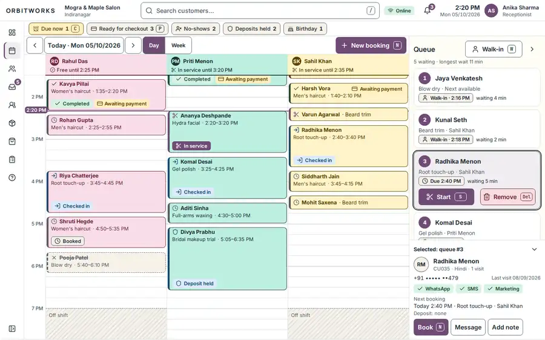Click the scissors icon on Varun Agarwal booking
The width and height of the screenshot is (545, 340).
point(296,114)
